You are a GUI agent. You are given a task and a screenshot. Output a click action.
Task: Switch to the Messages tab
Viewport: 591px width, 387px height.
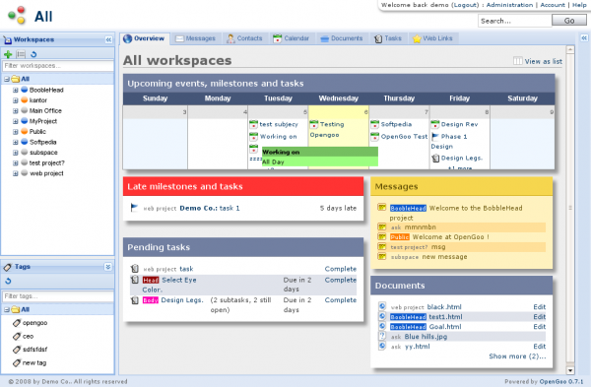tap(195, 38)
